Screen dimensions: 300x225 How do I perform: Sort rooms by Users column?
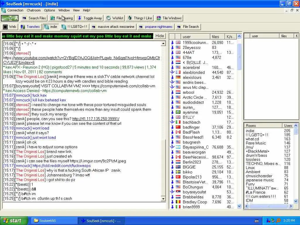click(x=288, y=125)
